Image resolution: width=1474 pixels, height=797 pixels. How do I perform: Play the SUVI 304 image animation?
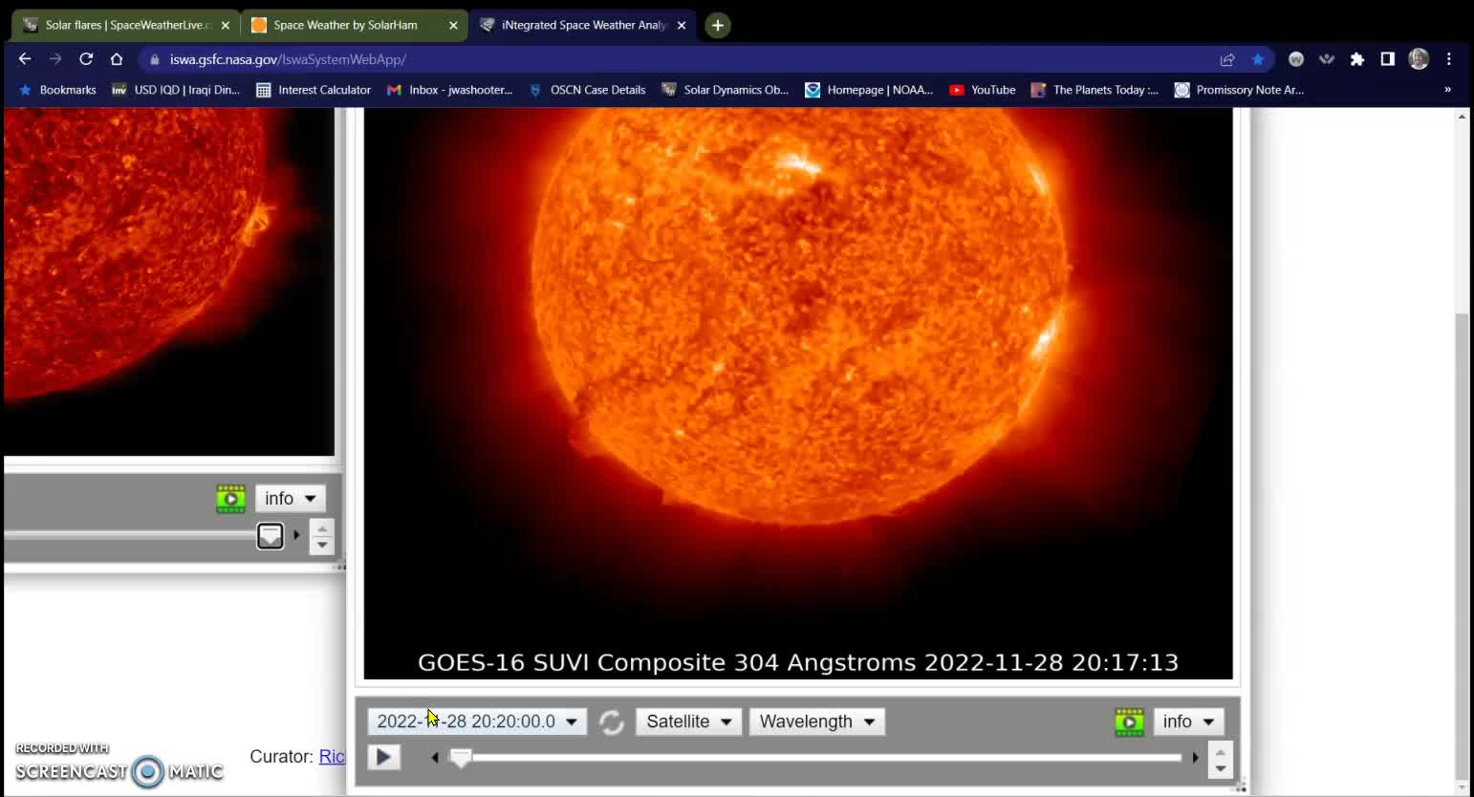coord(383,757)
